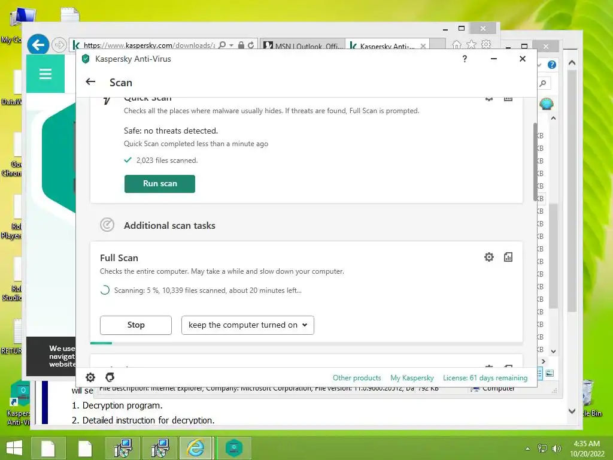Click License: 61 days remaining link
This screenshot has height=460, width=613.
[485, 378]
